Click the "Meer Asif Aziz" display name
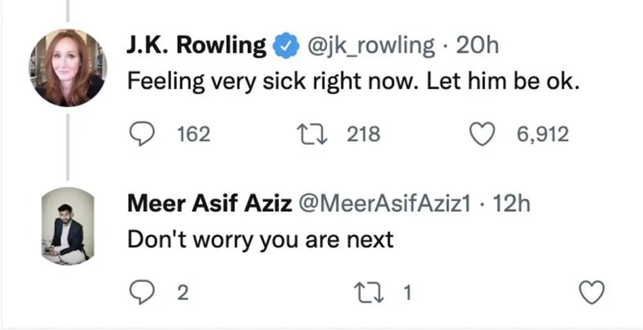The image size is (643, 330). tap(210, 204)
